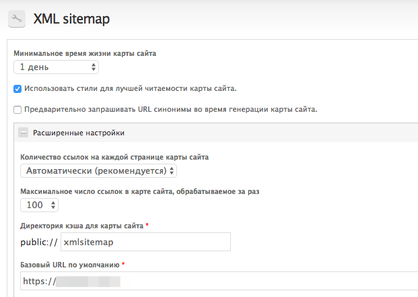Focus the base URL https:// field
This screenshot has width=418, height=297.
[x=219, y=281]
